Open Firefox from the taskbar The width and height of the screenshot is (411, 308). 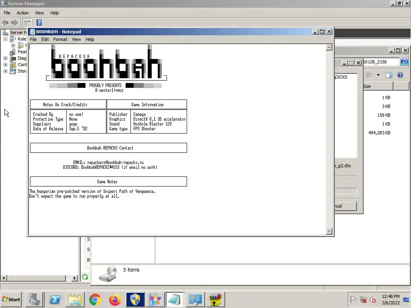[115, 299]
